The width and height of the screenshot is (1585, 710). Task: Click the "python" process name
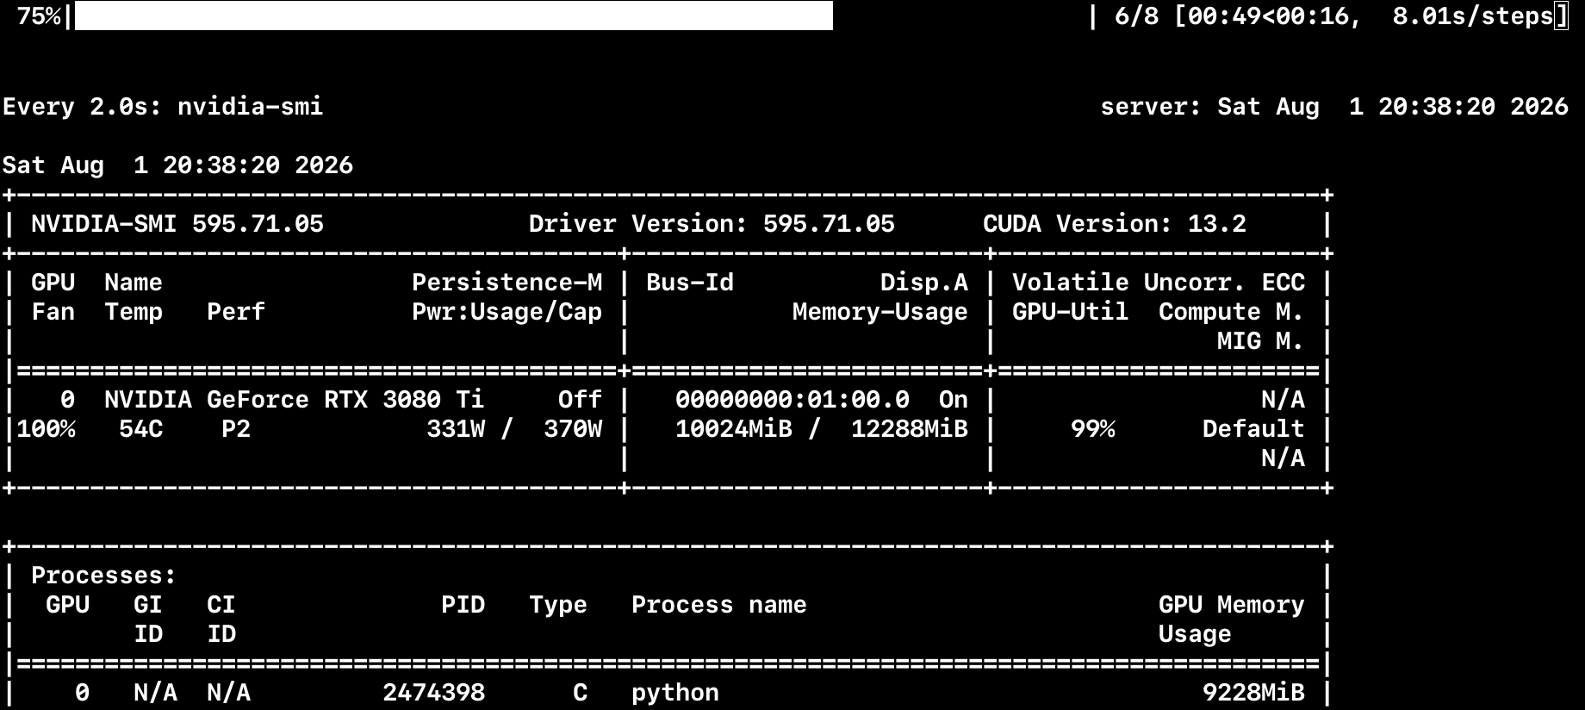point(675,692)
